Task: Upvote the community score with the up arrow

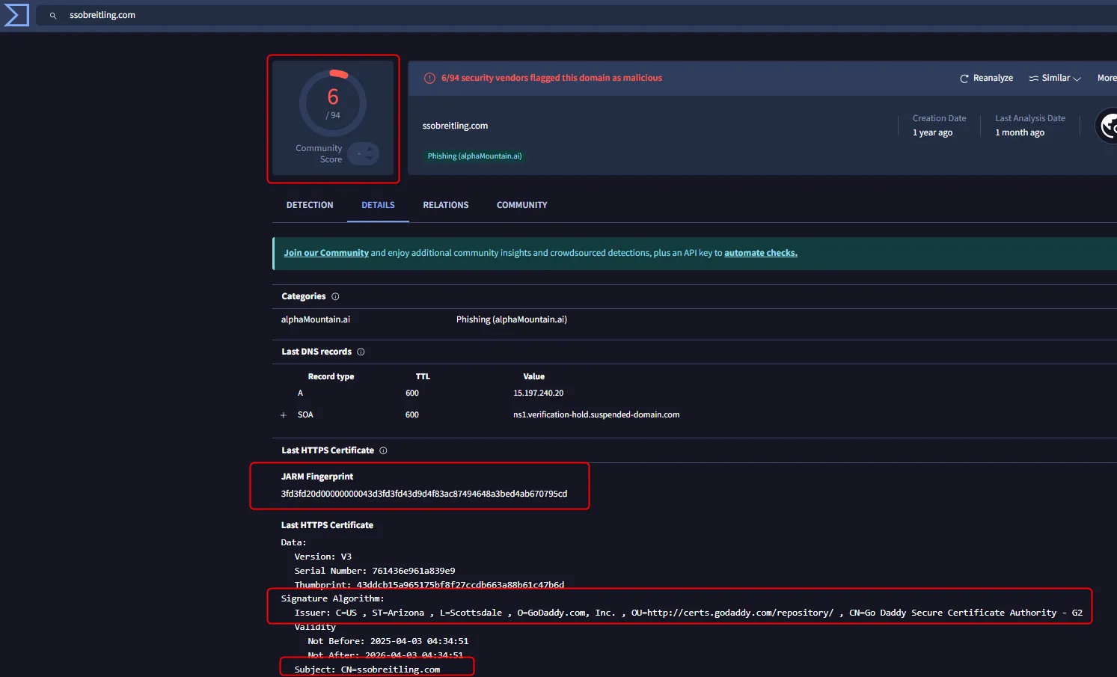Action: click(370, 150)
